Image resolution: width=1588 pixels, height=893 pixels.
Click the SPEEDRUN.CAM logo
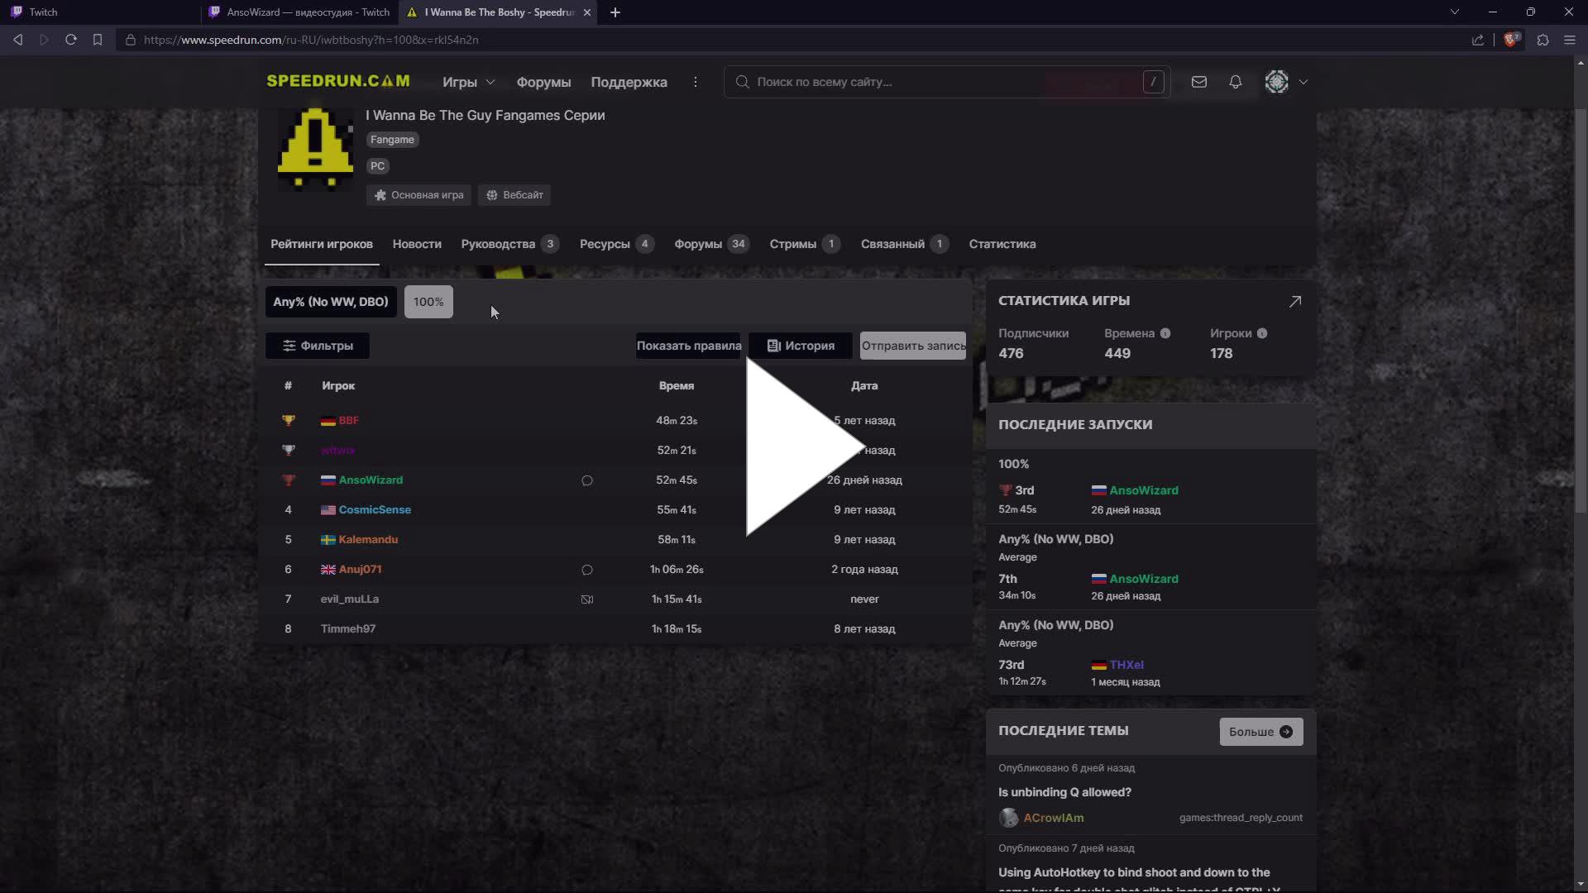pyautogui.click(x=338, y=81)
